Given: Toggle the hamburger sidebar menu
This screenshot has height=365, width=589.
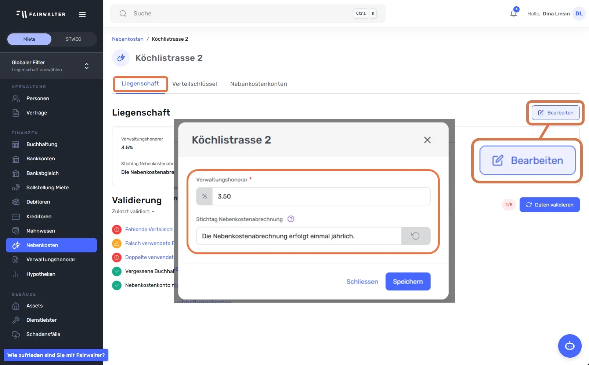Looking at the screenshot, I should coord(82,14).
